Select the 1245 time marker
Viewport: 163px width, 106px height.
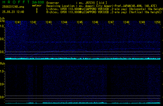tap(80, 22)
